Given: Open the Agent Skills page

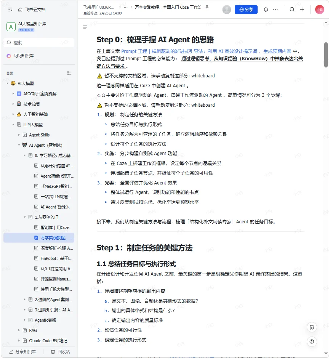Looking at the screenshot, I should tap(39, 135).
